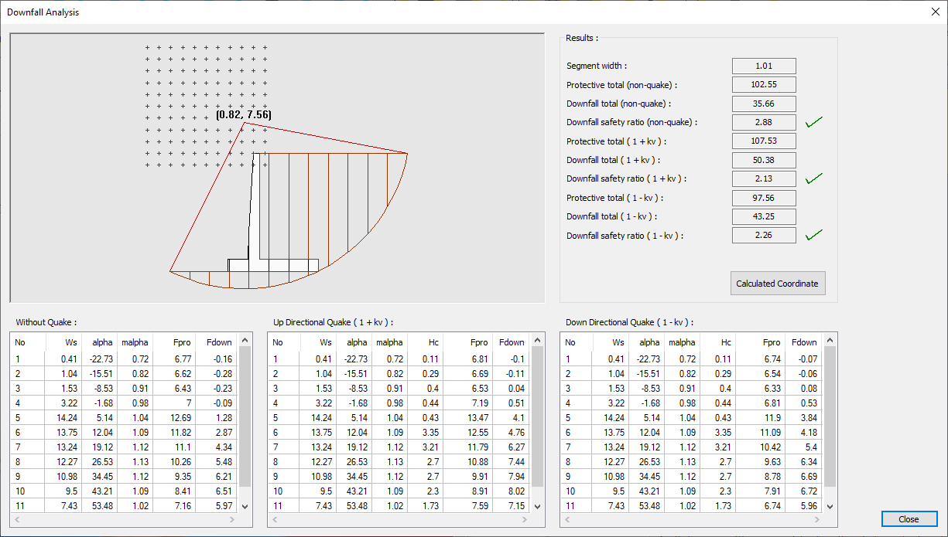This screenshot has width=948, height=537.
Task: Click down arrow in Down Directional Quake table
Action: pos(830,506)
